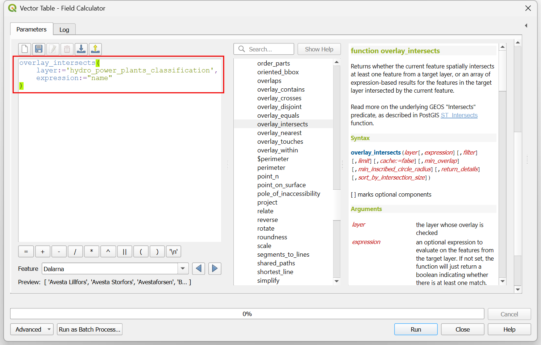Viewport: 541px width, 345px height.
Task: Open the Feature dropdown showing Dalarna
Action: click(115, 269)
